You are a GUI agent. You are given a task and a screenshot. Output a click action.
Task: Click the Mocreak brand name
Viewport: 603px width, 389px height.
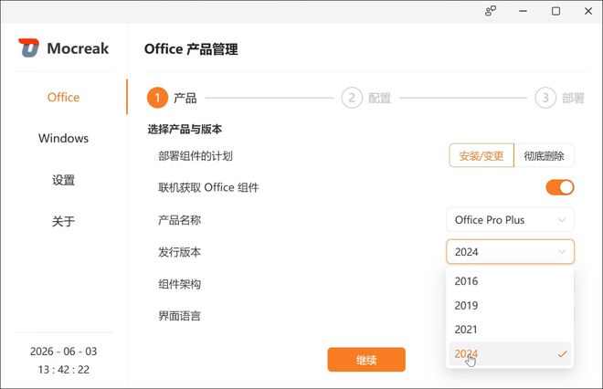(78, 48)
